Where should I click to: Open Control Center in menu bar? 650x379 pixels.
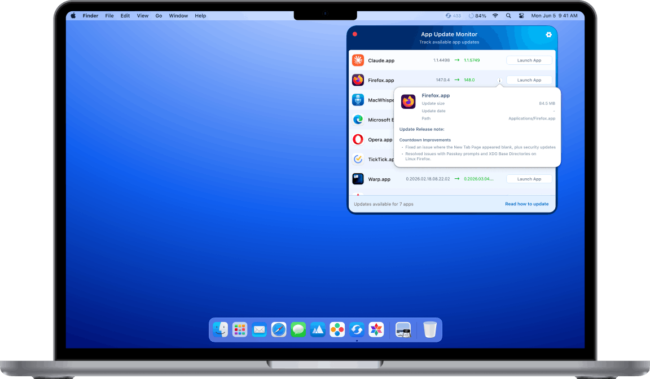pyautogui.click(x=521, y=16)
